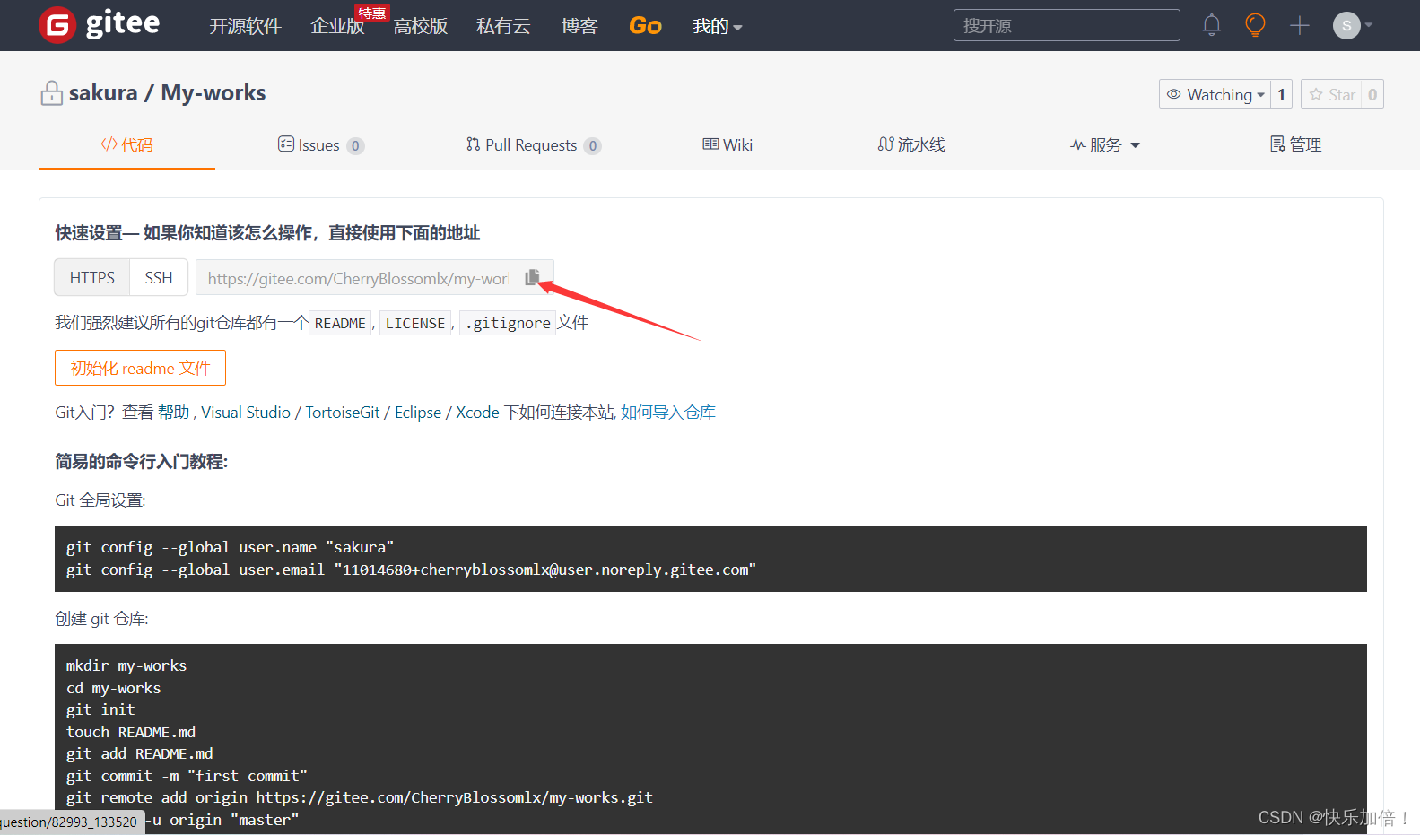
Task: Open the 流水线 tab
Action: click(x=911, y=144)
